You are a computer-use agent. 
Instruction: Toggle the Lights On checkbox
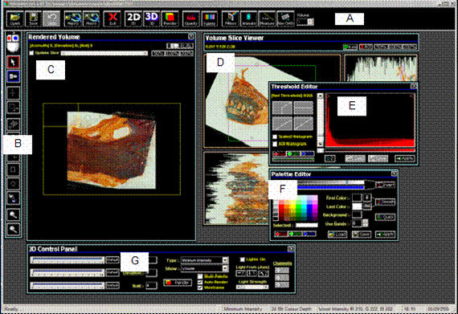pos(242,259)
